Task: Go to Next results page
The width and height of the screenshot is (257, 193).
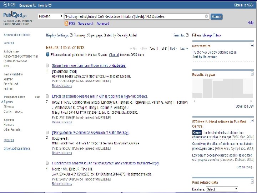Action: click(x=173, y=49)
